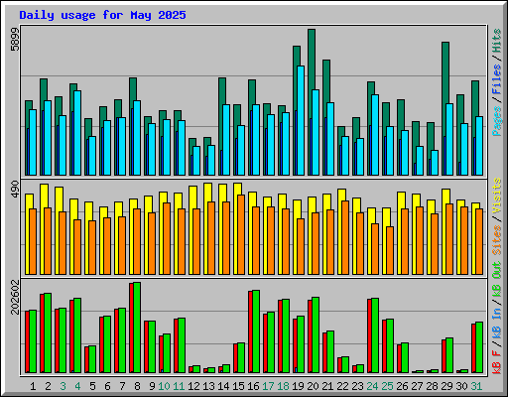Click the 'Hits' legend label
Image resolution: width=508 pixels, height=397 pixels.
pos(497,41)
